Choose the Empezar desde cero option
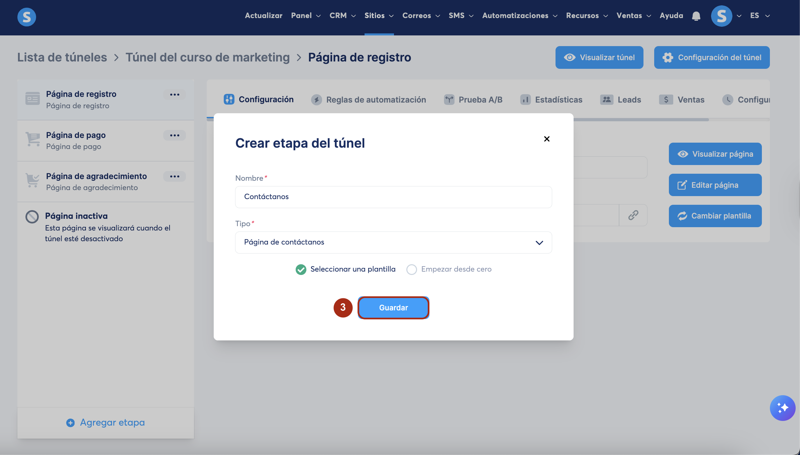The width and height of the screenshot is (800, 455). point(411,269)
